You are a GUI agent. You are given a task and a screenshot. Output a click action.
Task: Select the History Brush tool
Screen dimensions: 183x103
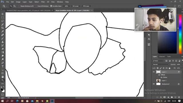[3, 45]
